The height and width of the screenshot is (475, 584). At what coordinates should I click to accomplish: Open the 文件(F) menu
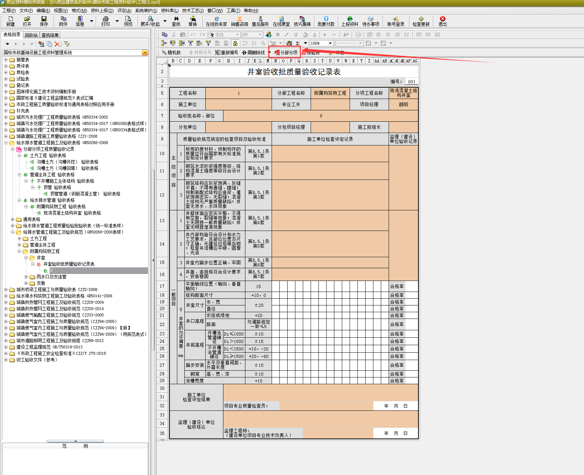pyautogui.click(x=26, y=11)
